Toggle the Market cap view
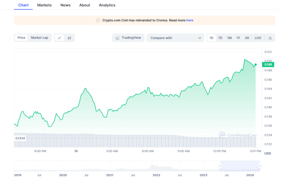This screenshot has width=283, height=181. [39, 38]
